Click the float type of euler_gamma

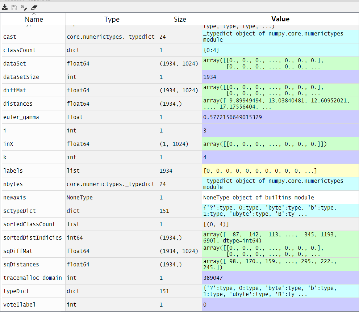click(x=75, y=117)
